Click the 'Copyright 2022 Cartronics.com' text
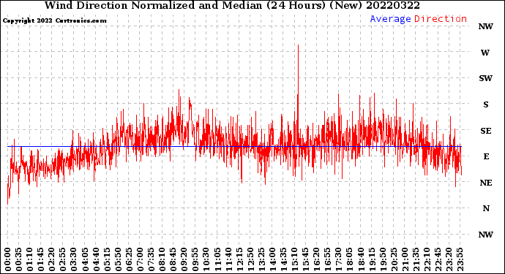Image resolution: width=505 pixels, height=274 pixels. pos(54,20)
